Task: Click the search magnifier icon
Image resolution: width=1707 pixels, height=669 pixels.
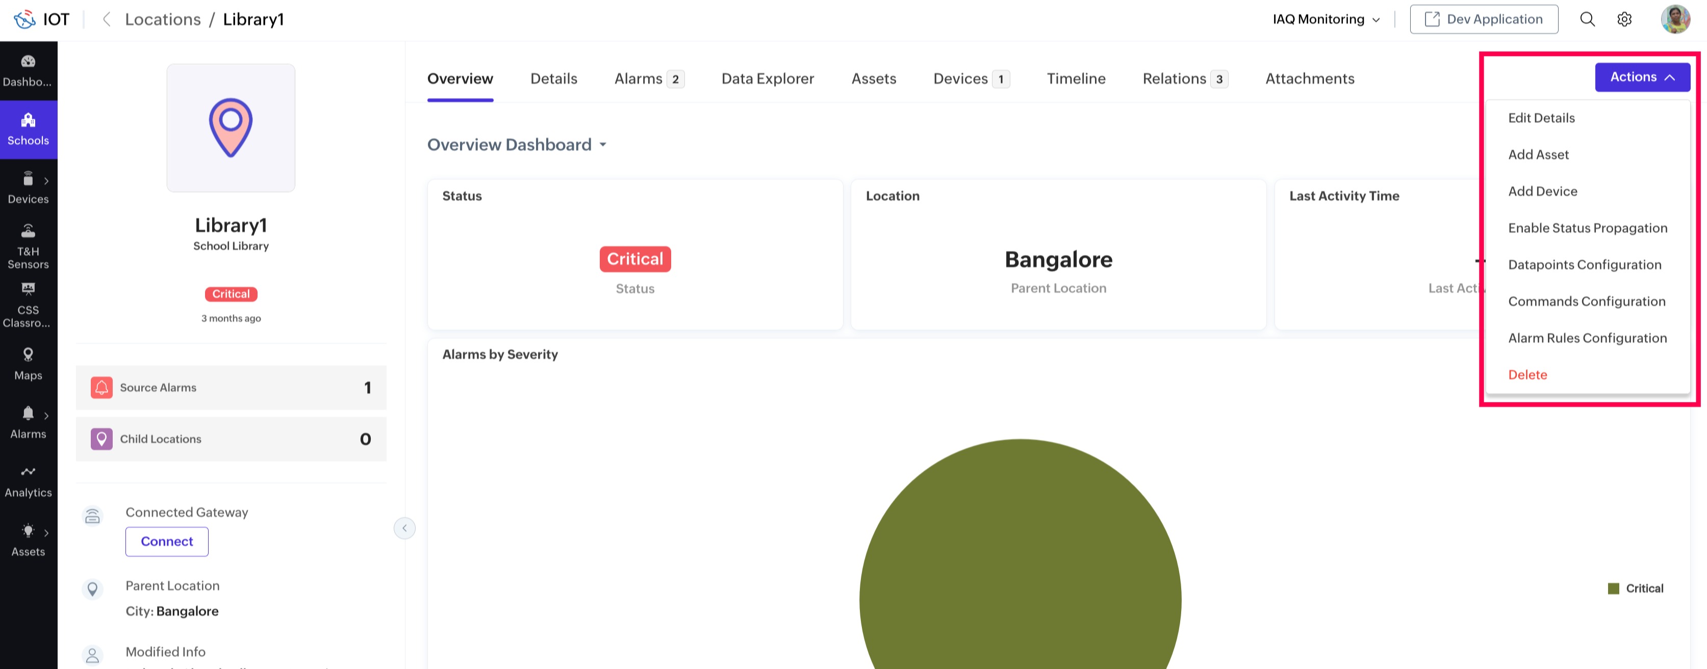Action: pyautogui.click(x=1587, y=19)
